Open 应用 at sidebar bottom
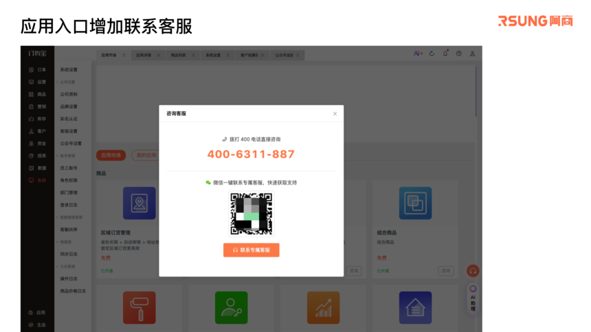 coord(37,312)
